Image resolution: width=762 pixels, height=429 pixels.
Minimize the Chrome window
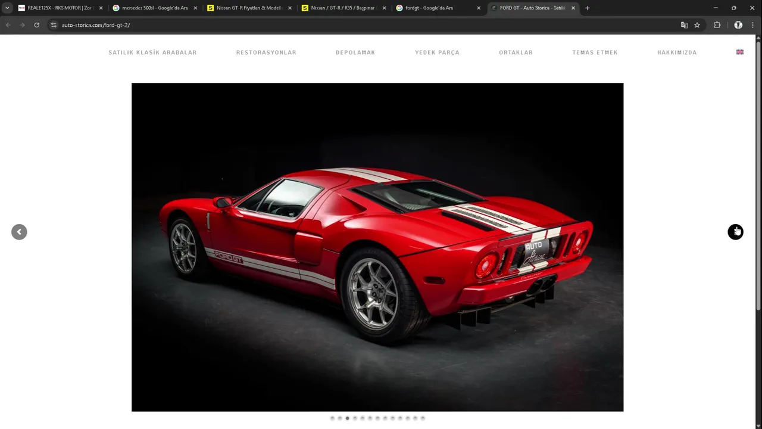(716, 8)
